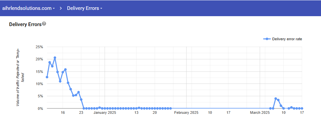Select the March peak data point near 4%

pos(276,99)
